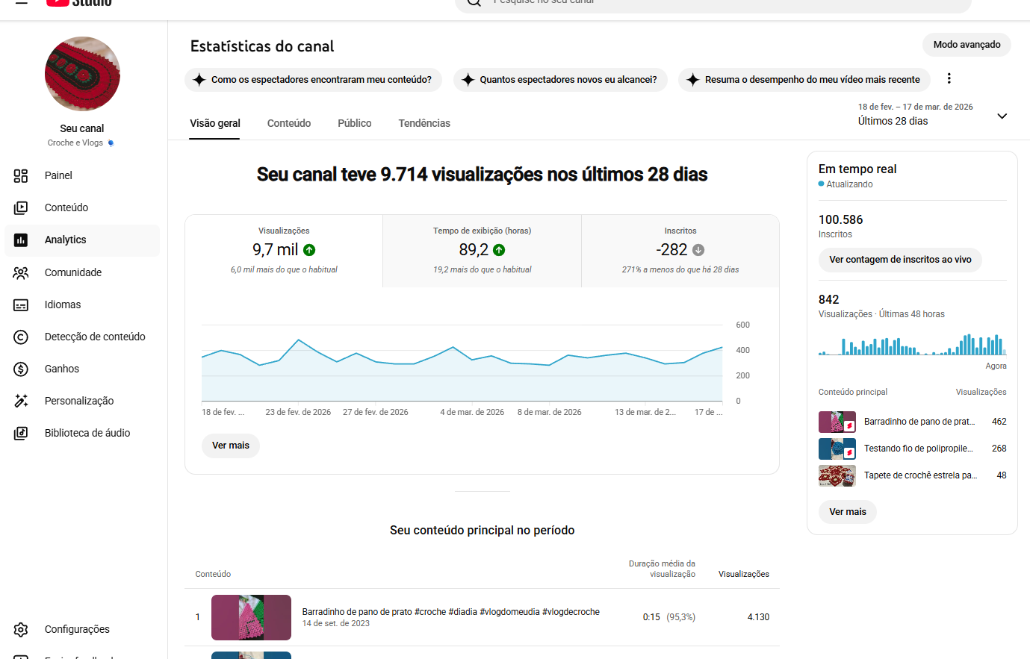Switch to the Público tab
1030x659 pixels.
354,123
